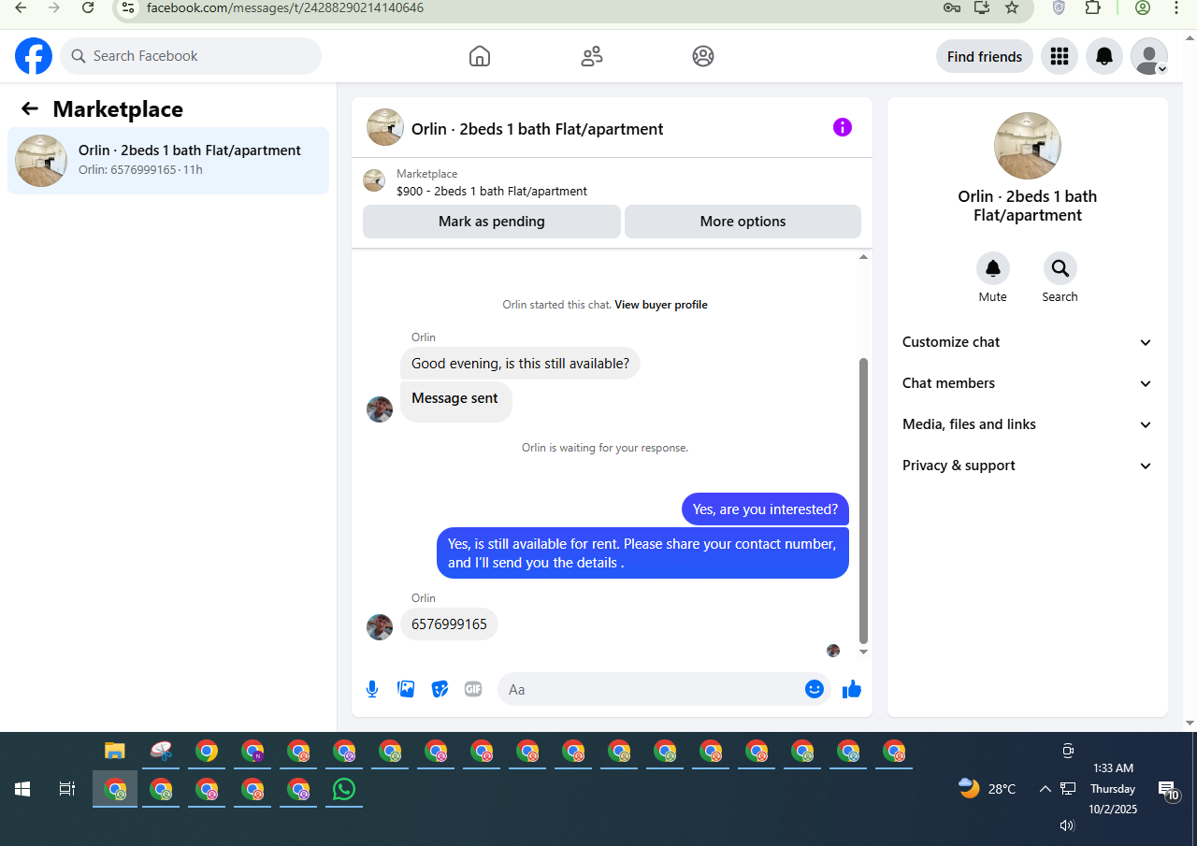Attach a photo with the image icon

pyautogui.click(x=406, y=689)
